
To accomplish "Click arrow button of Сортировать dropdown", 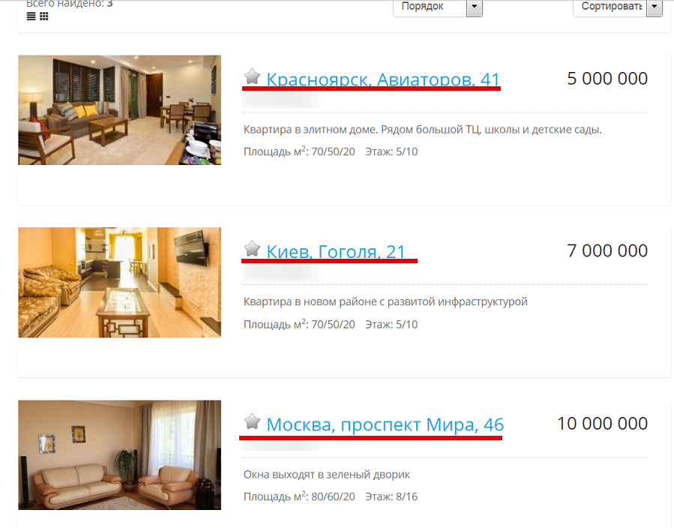I will [x=655, y=7].
